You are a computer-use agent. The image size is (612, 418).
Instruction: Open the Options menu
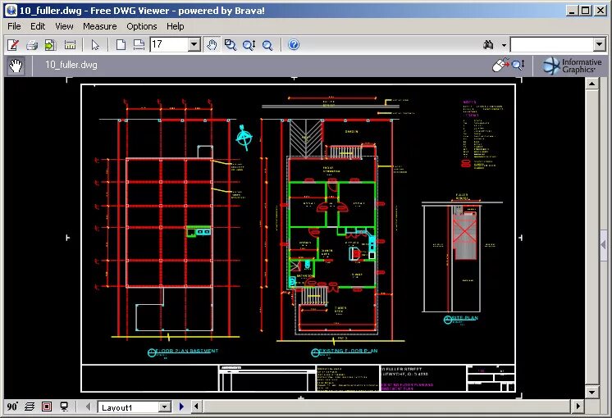[142, 26]
